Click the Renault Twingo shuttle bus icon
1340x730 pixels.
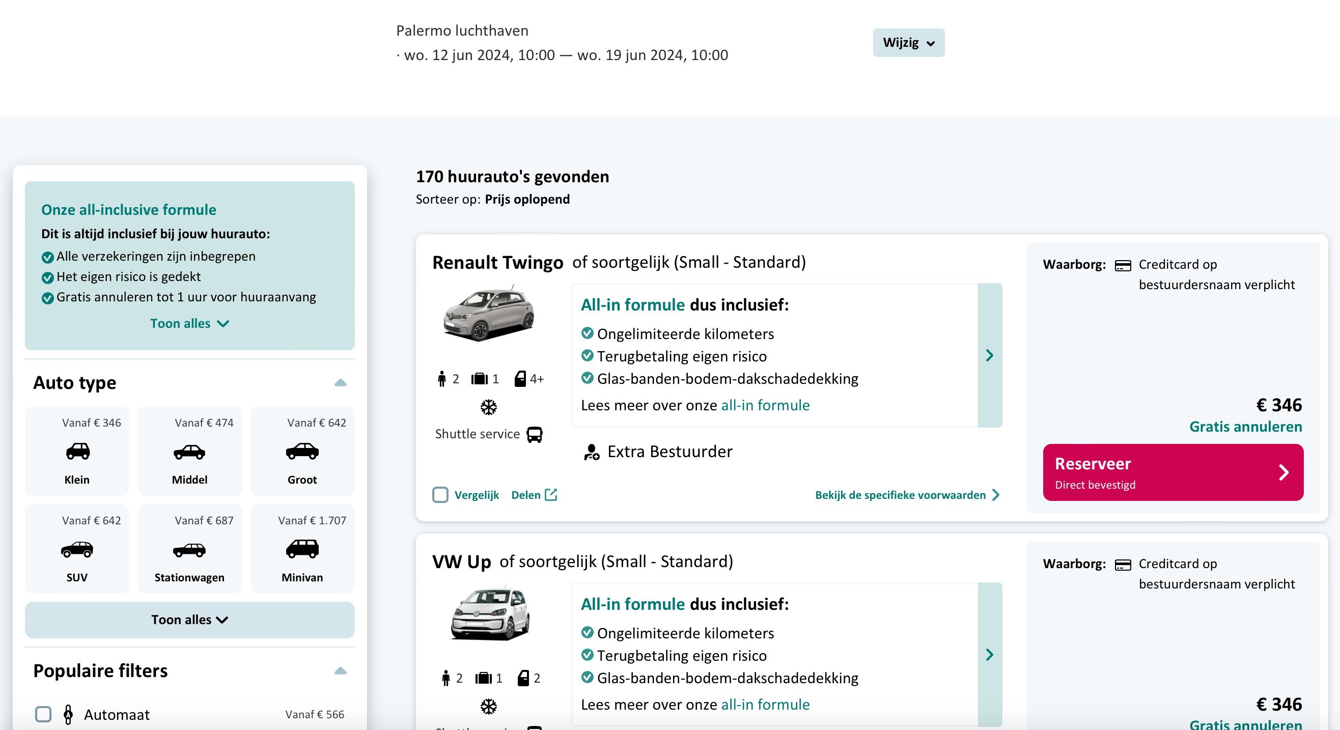tap(535, 434)
